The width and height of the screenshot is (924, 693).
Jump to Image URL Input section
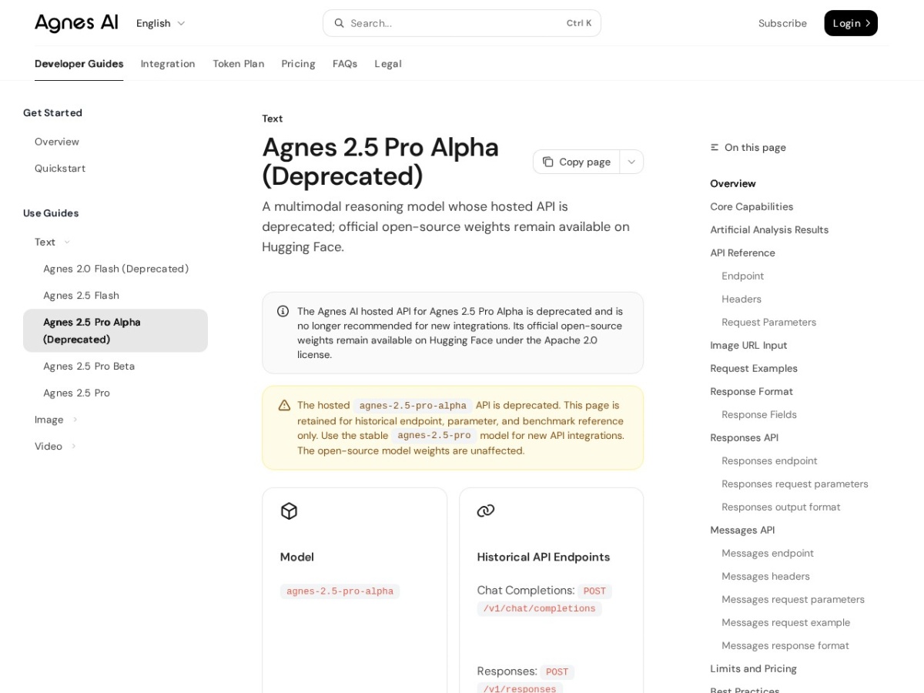(x=748, y=345)
